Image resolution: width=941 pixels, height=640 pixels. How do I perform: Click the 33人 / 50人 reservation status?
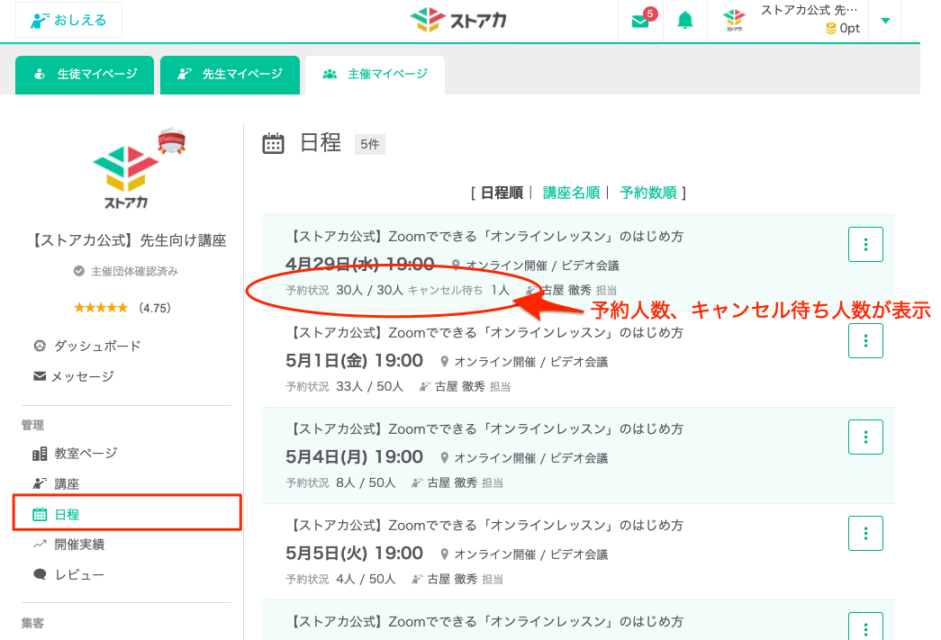(369, 387)
